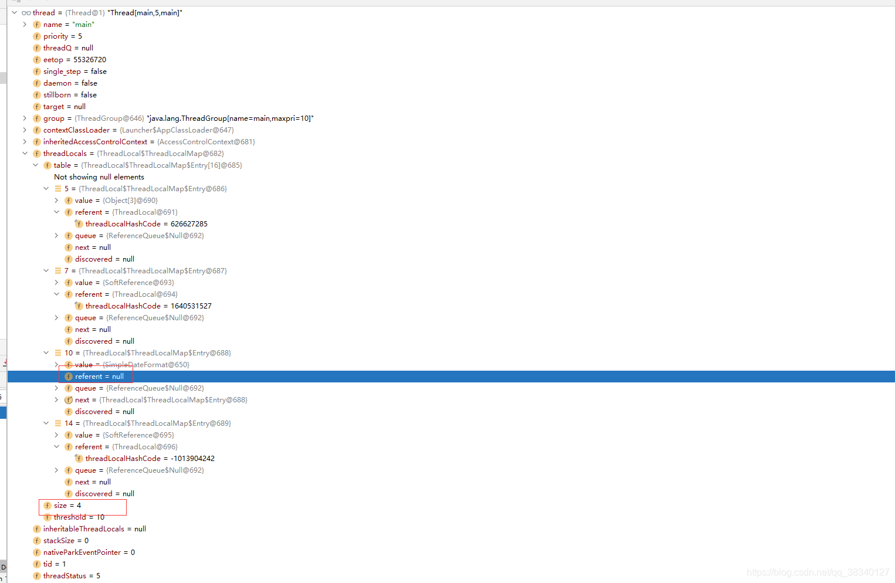Screen dimensions: 895x583
Task: Click the watch icon beside the thread variable
Action: pyautogui.click(x=26, y=12)
